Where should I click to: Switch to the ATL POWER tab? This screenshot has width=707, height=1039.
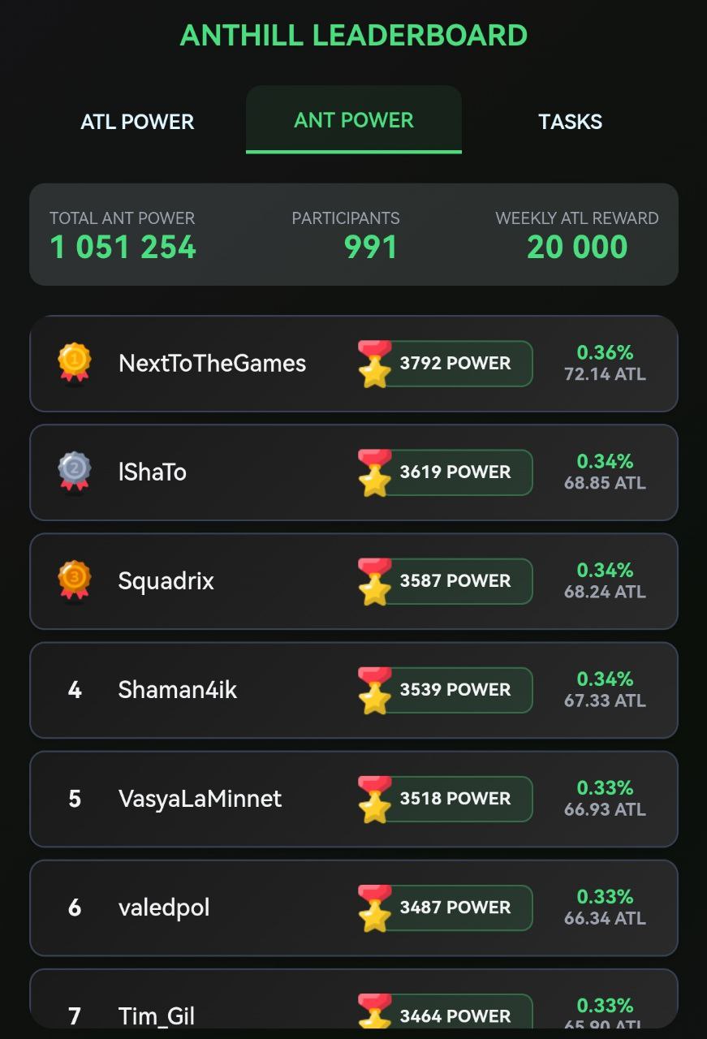(137, 122)
